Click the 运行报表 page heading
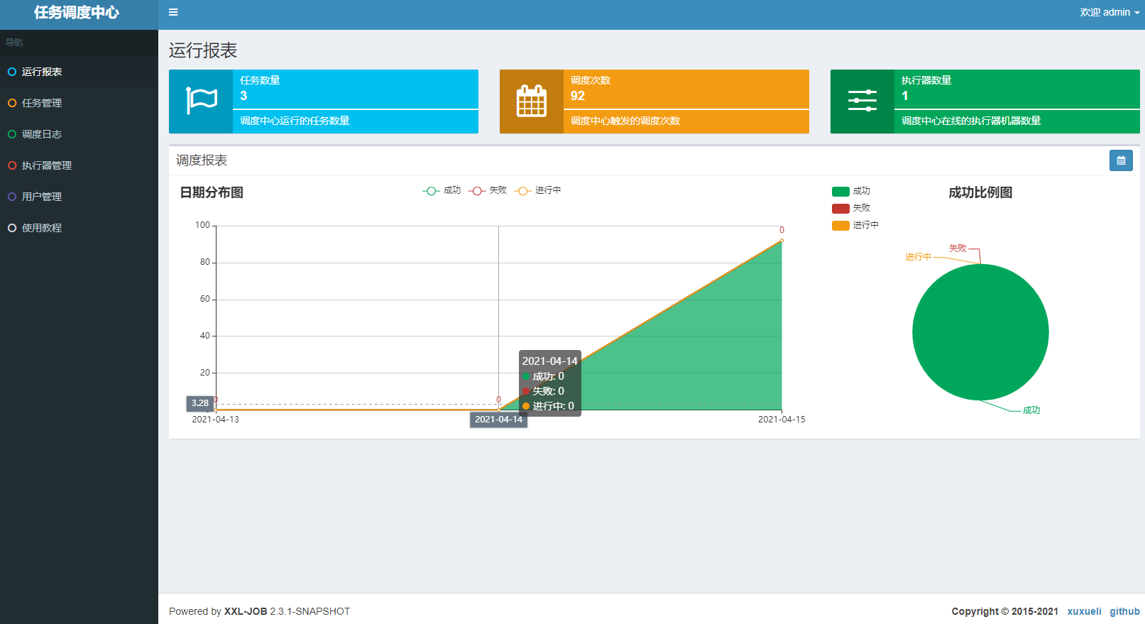 203,50
